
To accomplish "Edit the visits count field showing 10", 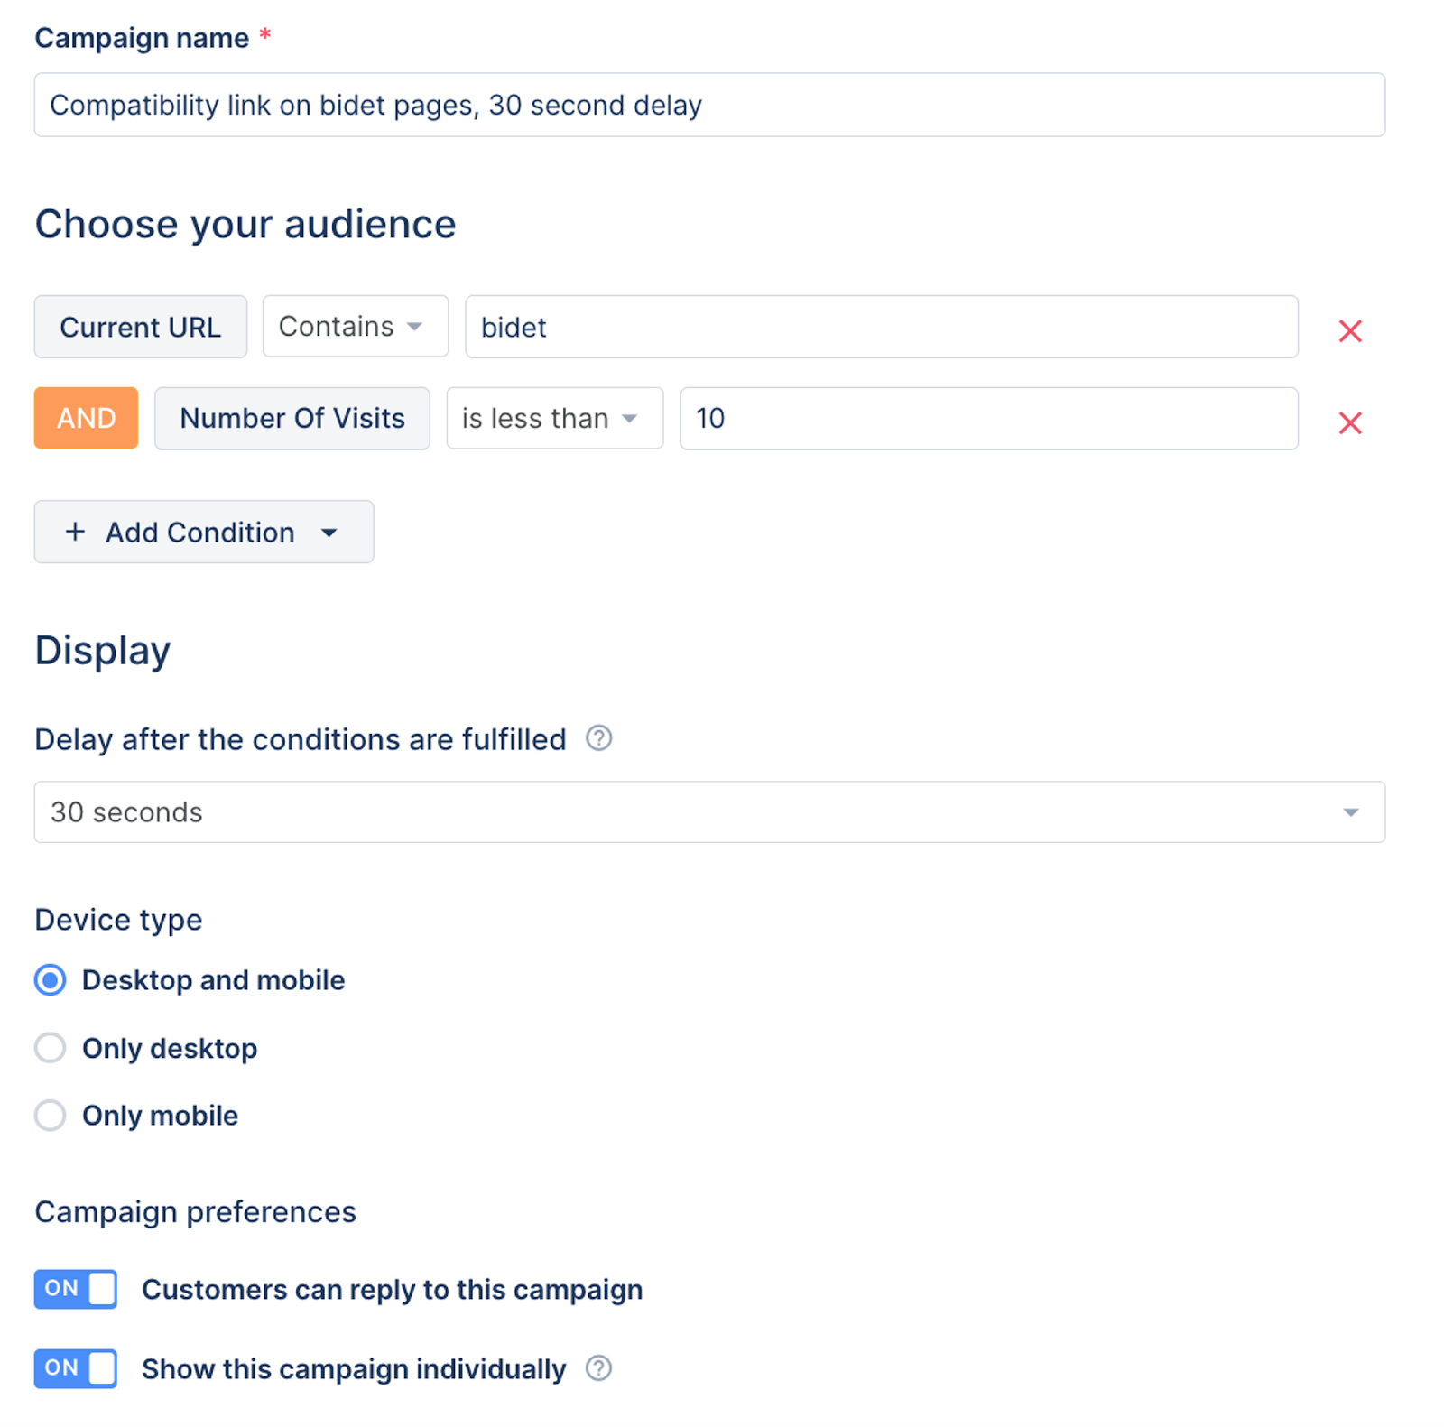I will click(988, 419).
